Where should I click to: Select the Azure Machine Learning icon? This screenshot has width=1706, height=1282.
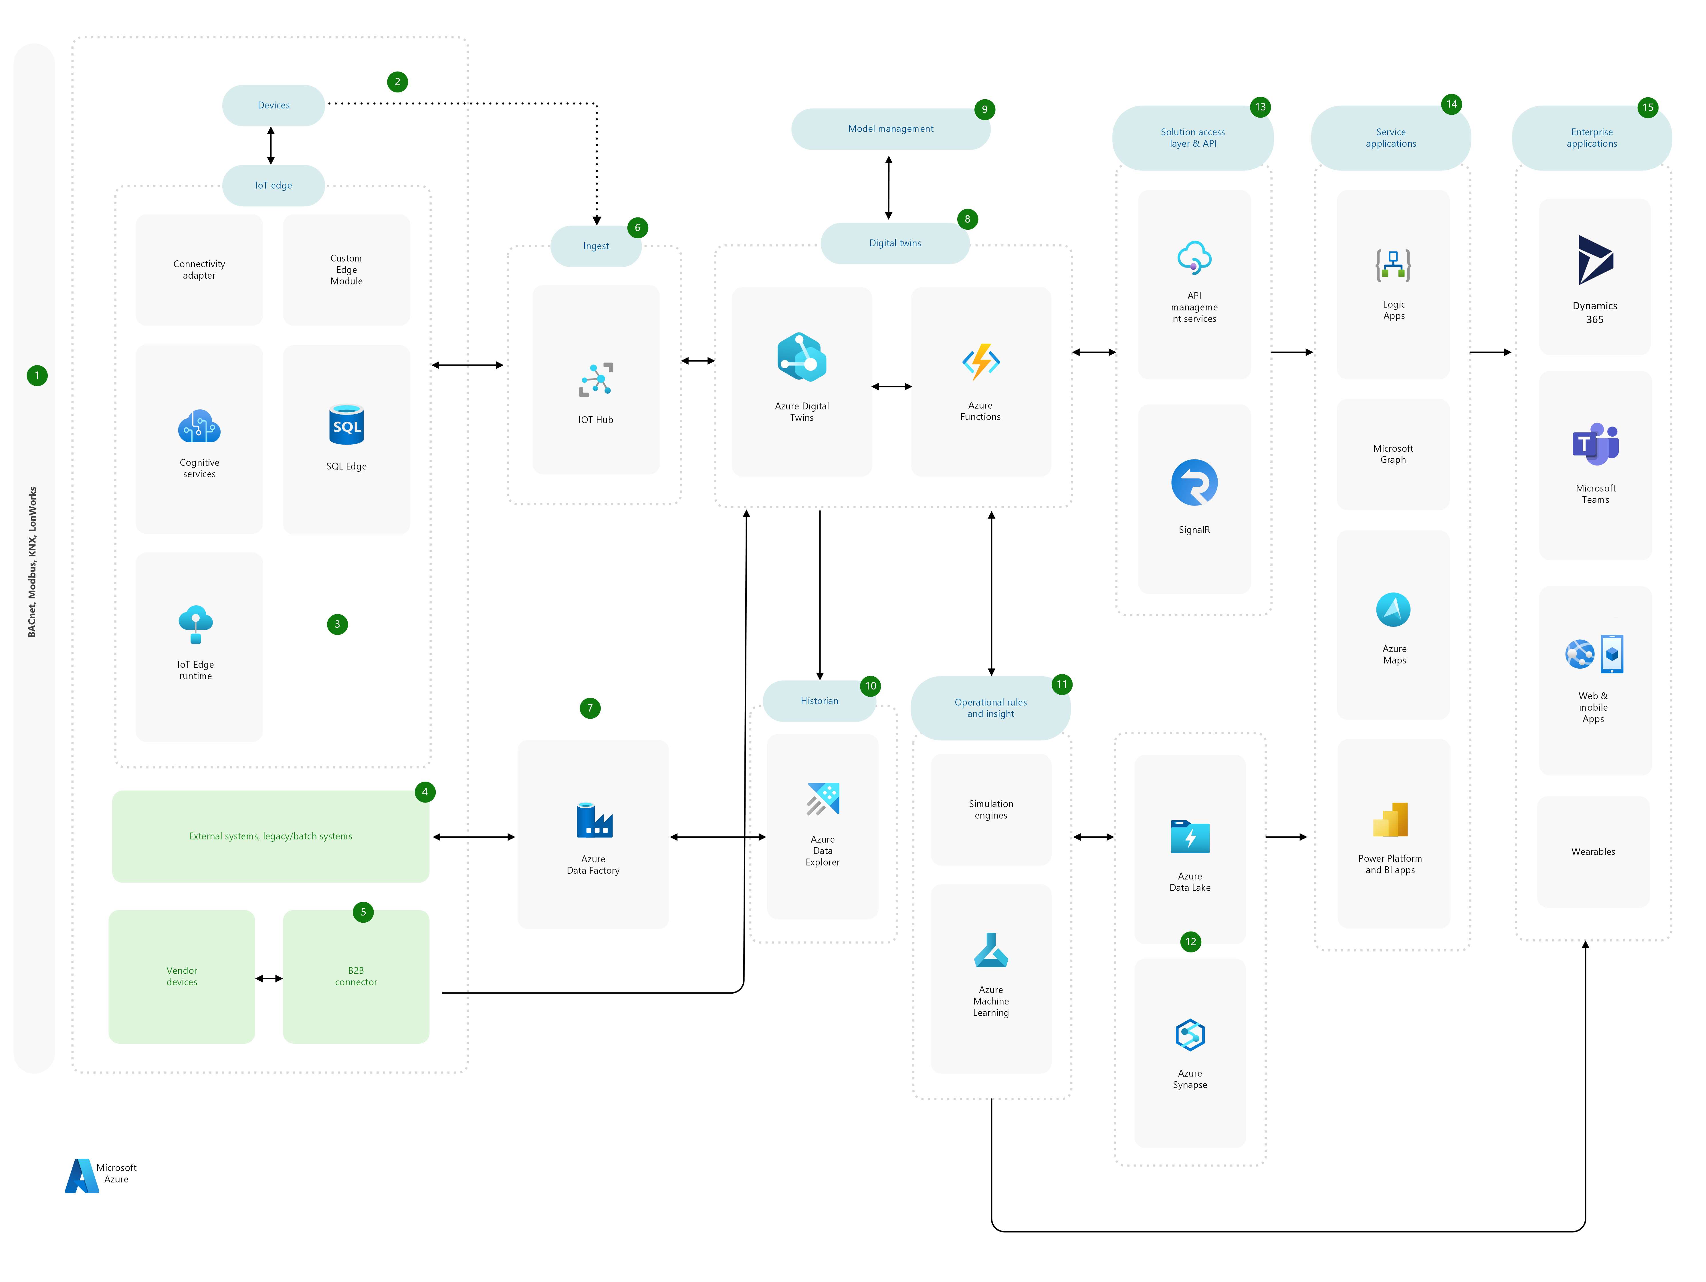point(991,950)
